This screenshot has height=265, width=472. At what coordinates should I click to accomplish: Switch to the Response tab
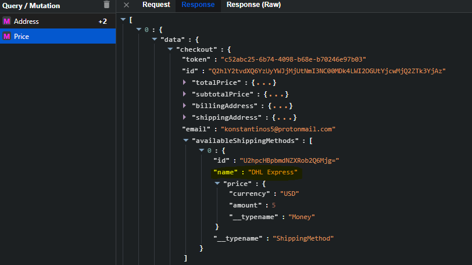coord(198,5)
